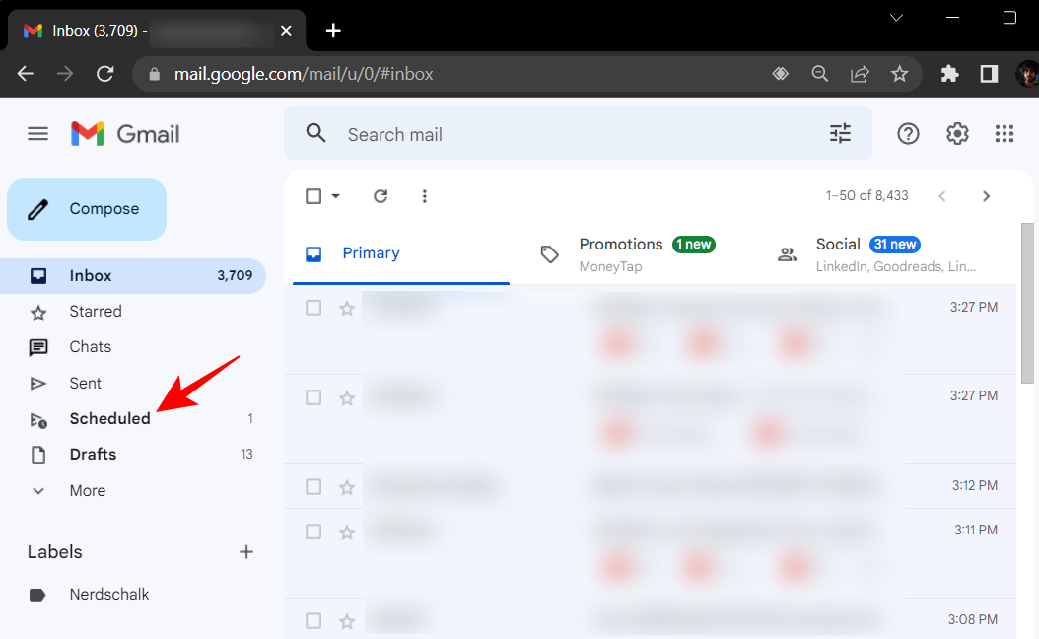Image resolution: width=1039 pixels, height=639 pixels.
Task: Click the Search mail field
Action: coord(578,134)
